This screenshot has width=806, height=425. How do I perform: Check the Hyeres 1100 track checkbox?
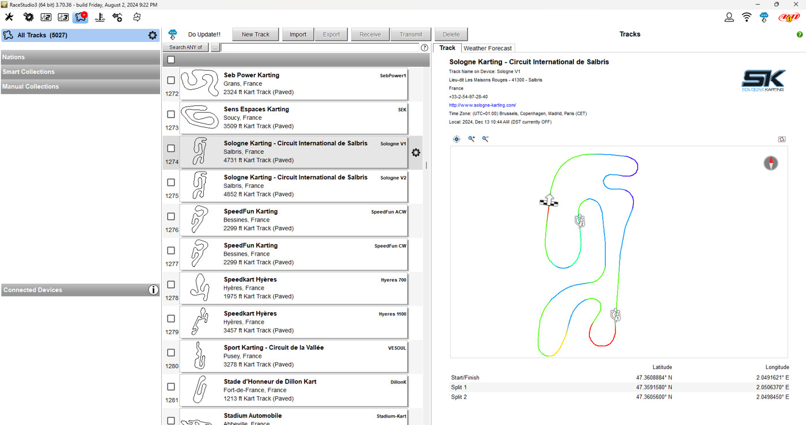pyautogui.click(x=171, y=318)
